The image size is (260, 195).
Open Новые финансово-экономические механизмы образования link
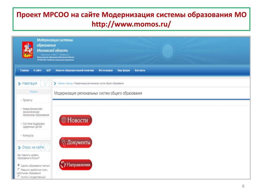(x=36, y=112)
